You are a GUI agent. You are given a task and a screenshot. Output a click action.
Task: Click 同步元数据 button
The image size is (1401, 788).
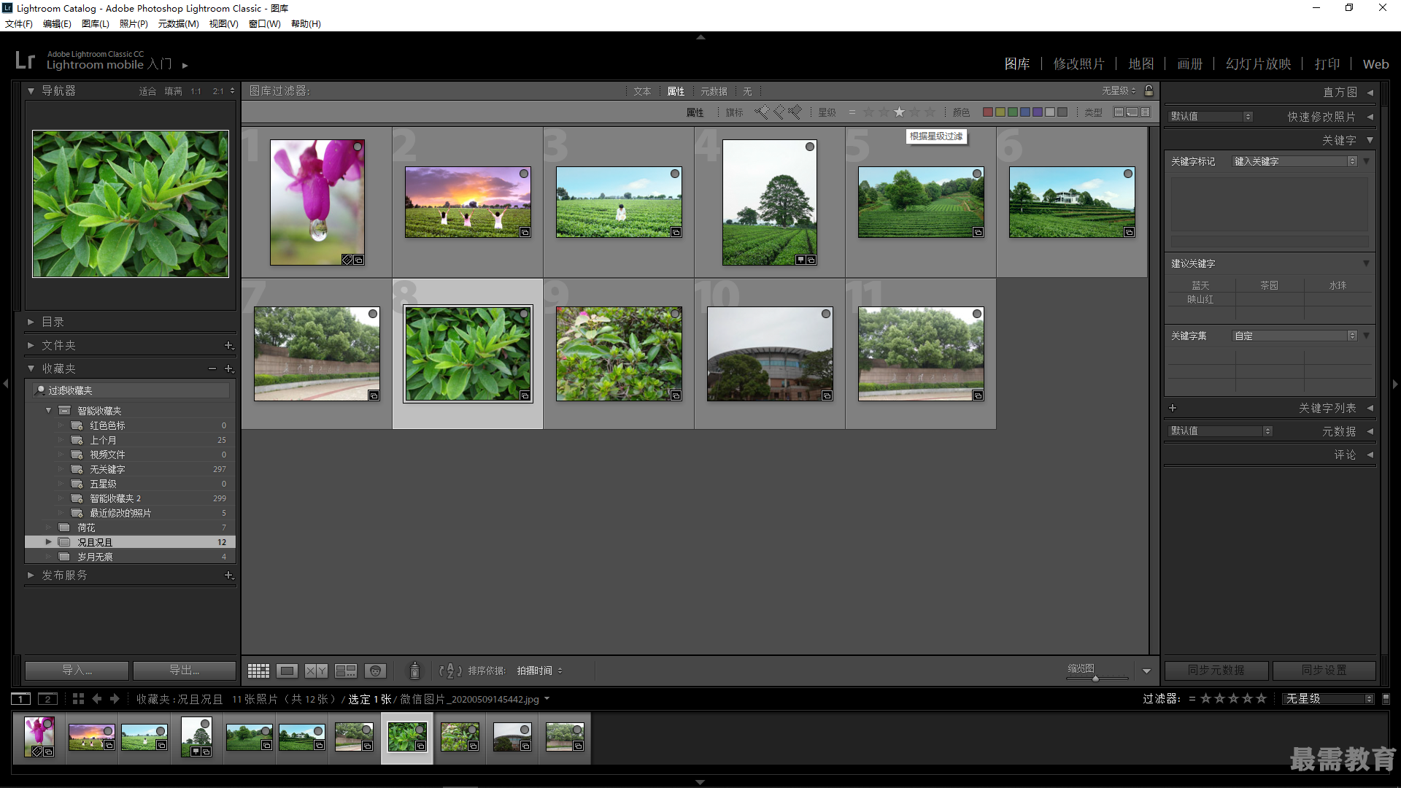coord(1216,670)
